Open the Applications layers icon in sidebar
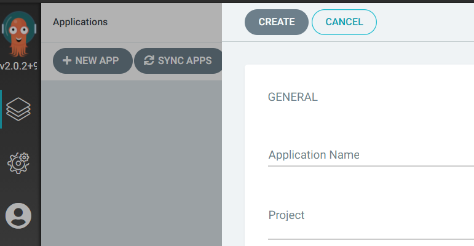Screen dimensions: 474x246 (x=18, y=109)
